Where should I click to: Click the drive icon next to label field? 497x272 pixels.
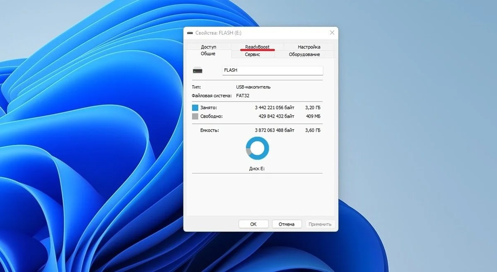(198, 70)
